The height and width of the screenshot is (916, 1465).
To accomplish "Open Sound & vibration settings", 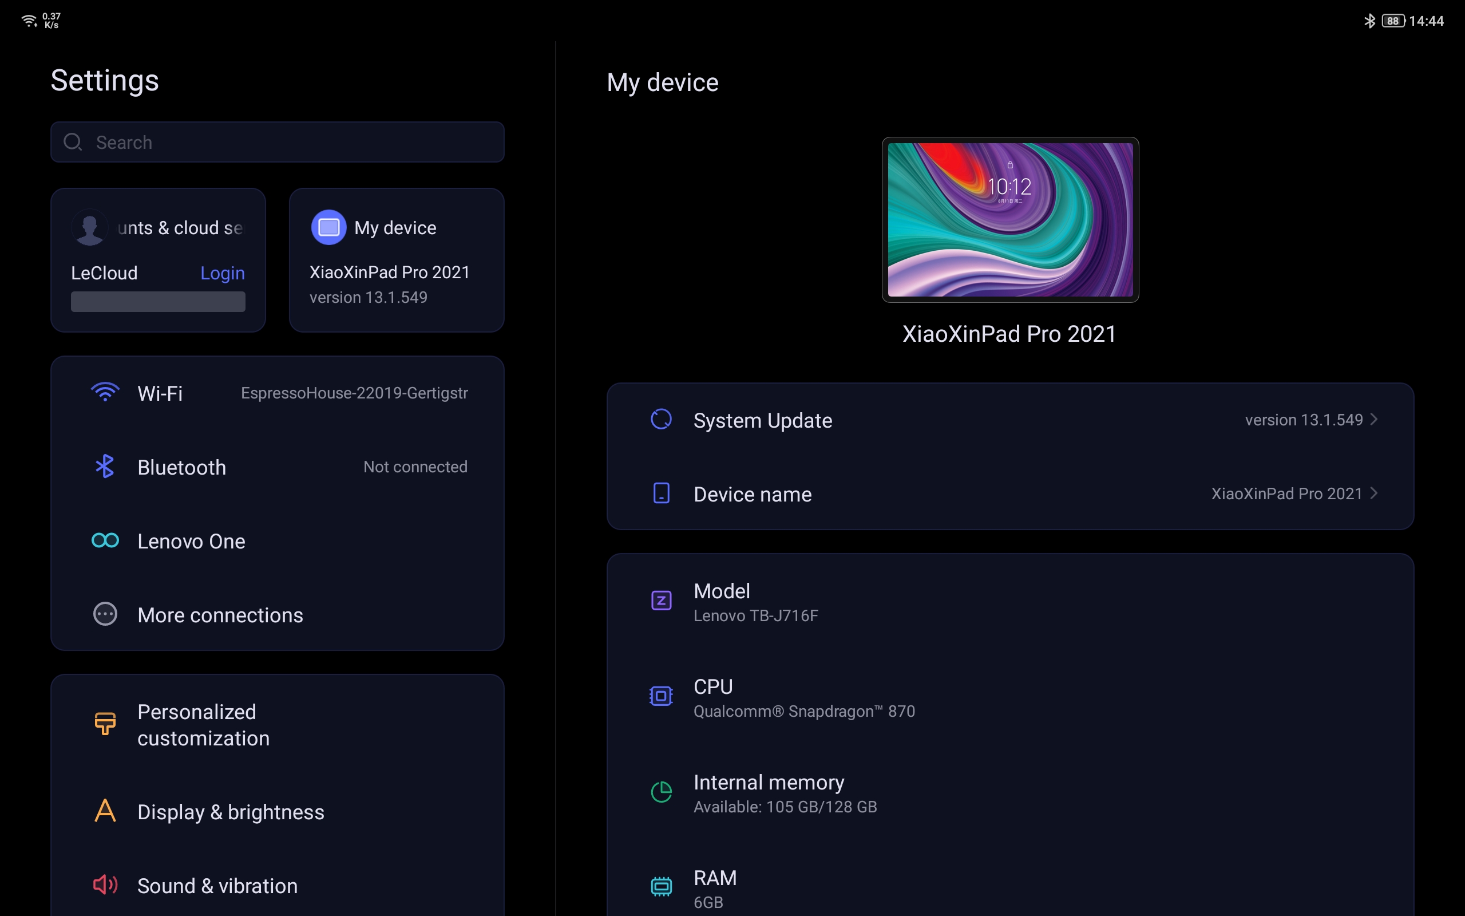I will click(x=277, y=886).
